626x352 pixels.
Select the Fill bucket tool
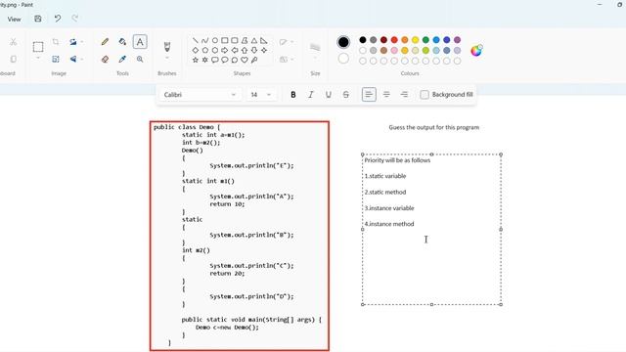(122, 41)
